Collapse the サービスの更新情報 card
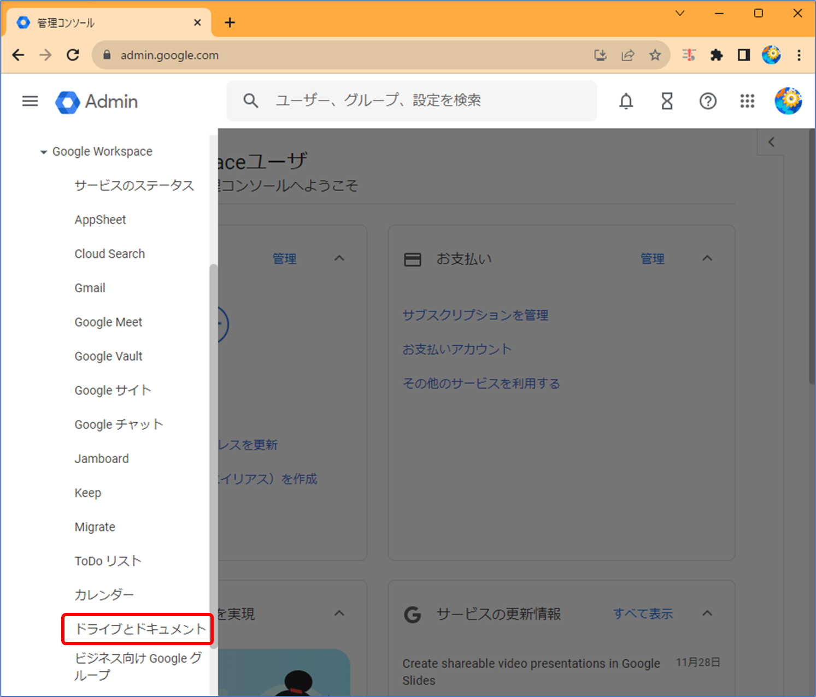 (x=707, y=613)
